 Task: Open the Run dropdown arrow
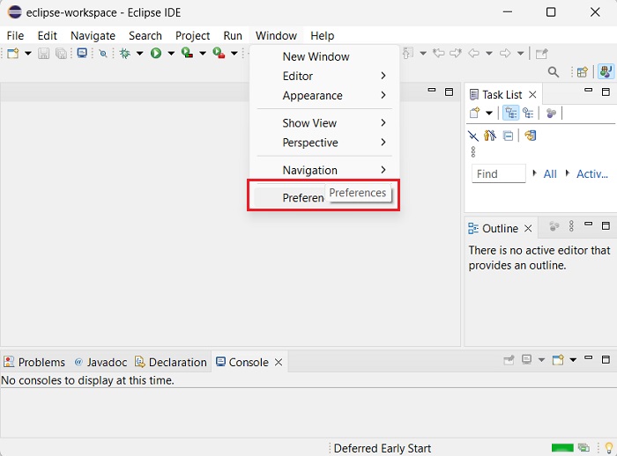pos(171,53)
